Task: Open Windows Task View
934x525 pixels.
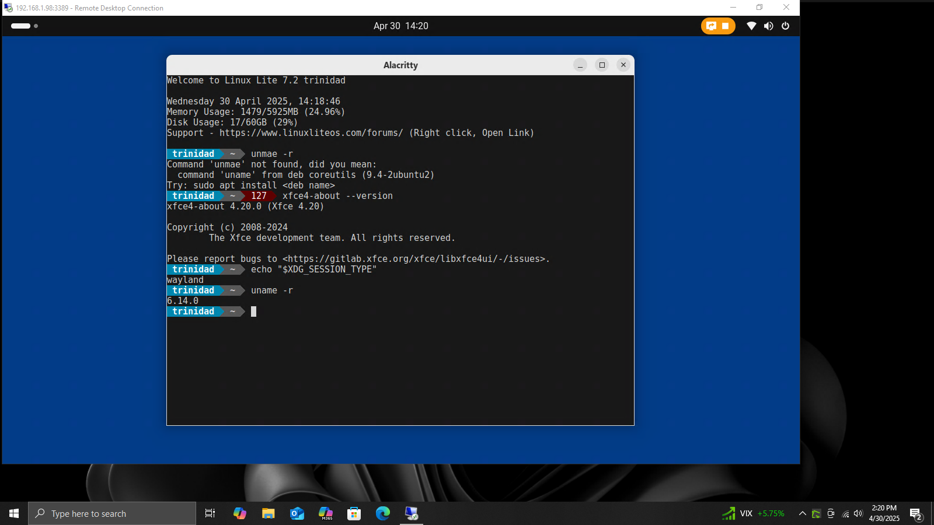Action: 210,513
